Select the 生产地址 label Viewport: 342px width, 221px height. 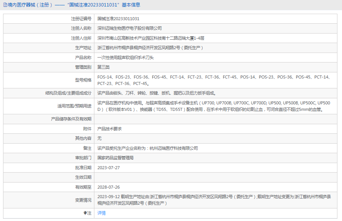(x=83, y=48)
